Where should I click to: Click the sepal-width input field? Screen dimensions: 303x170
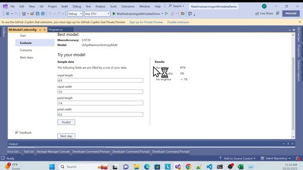click(x=100, y=92)
